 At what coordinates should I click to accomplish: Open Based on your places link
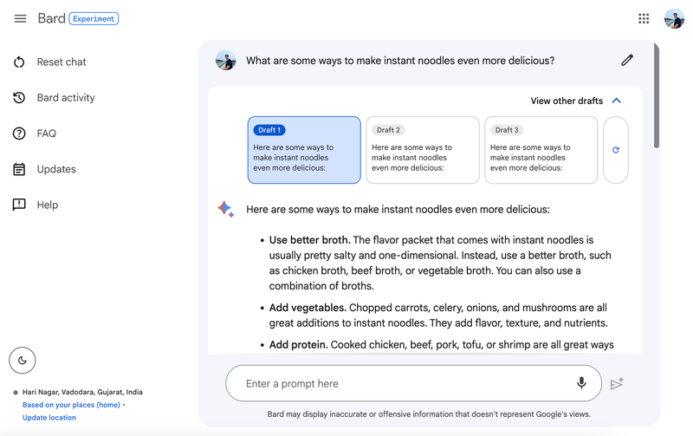tap(71, 405)
